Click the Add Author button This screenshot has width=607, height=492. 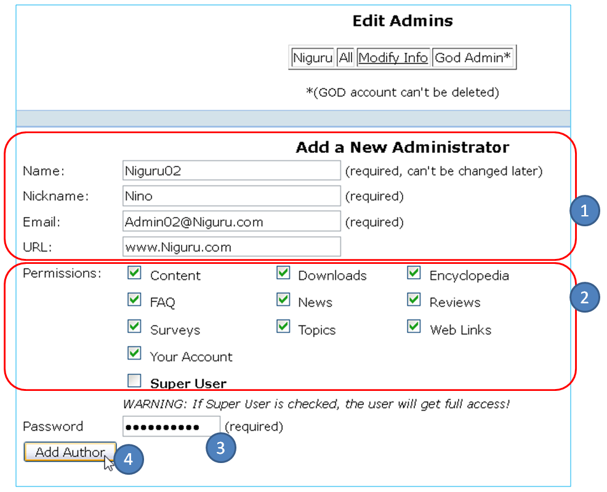point(69,452)
